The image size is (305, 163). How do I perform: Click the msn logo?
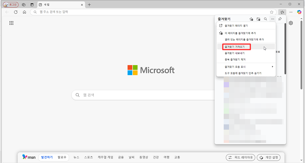click(29, 157)
